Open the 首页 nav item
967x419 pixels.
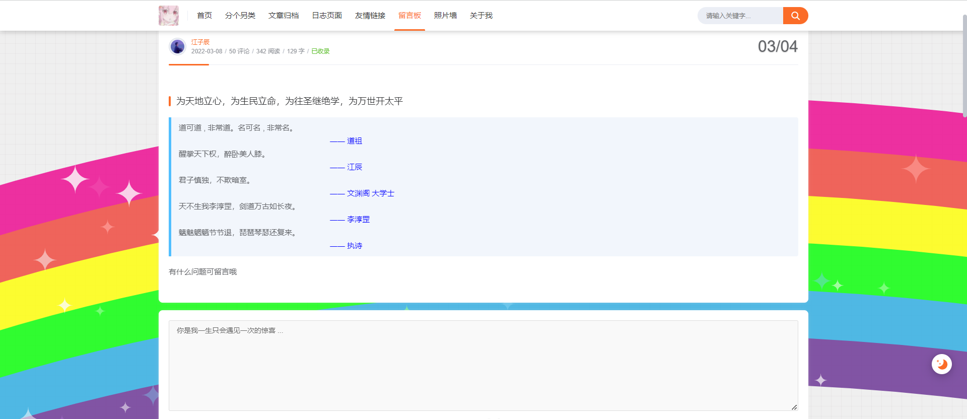click(x=204, y=16)
